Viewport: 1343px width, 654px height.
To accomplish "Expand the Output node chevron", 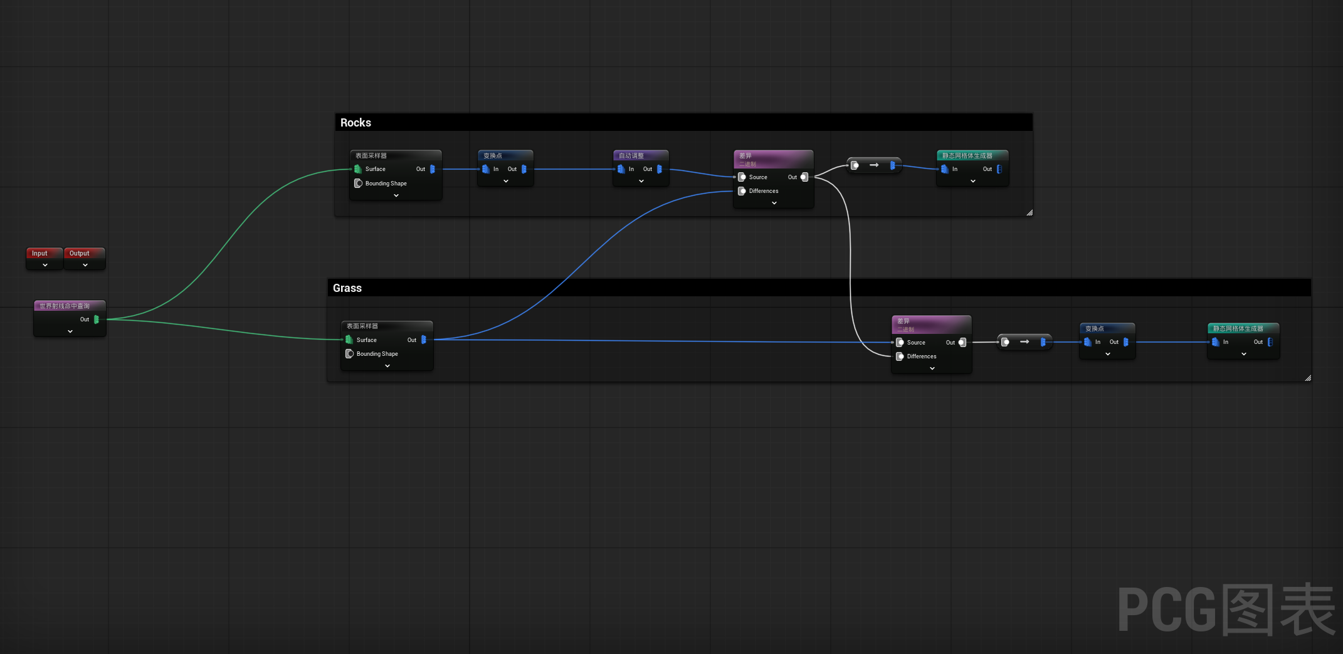I will tap(85, 266).
